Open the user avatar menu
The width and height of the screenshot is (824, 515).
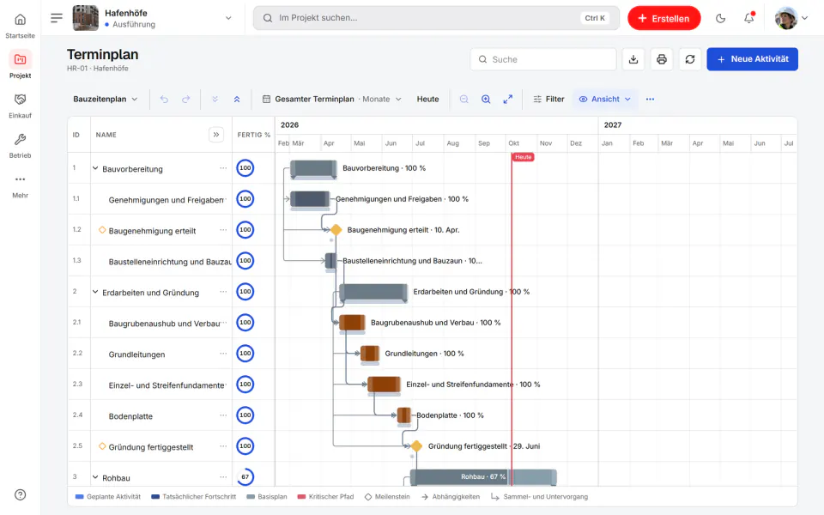point(791,18)
